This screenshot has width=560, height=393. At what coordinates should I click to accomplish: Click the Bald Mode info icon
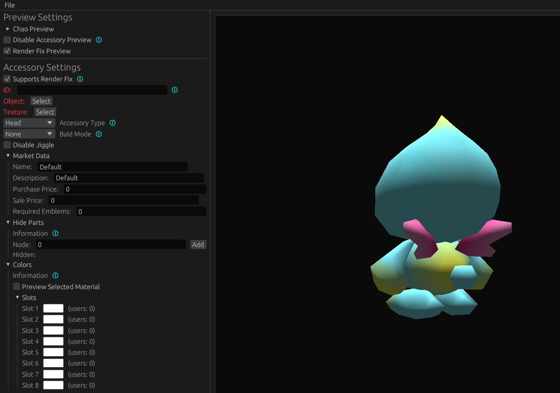pyautogui.click(x=98, y=134)
